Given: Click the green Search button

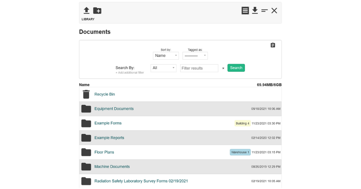Looking at the screenshot, I should coord(236,68).
